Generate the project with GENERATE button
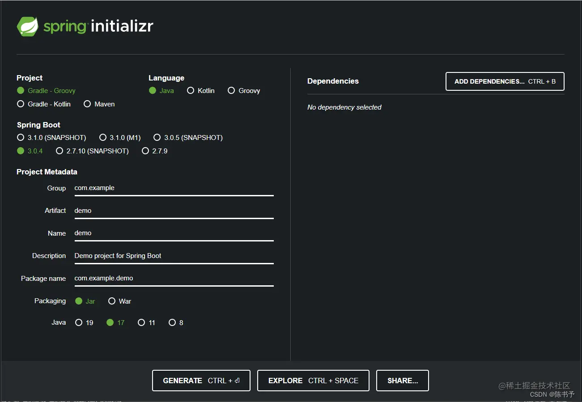The height and width of the screenshot is (402, 582). pos(201,381)
